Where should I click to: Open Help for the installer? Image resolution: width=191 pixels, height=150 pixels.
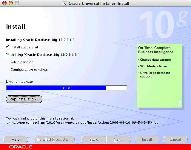[x=16, y=140]
